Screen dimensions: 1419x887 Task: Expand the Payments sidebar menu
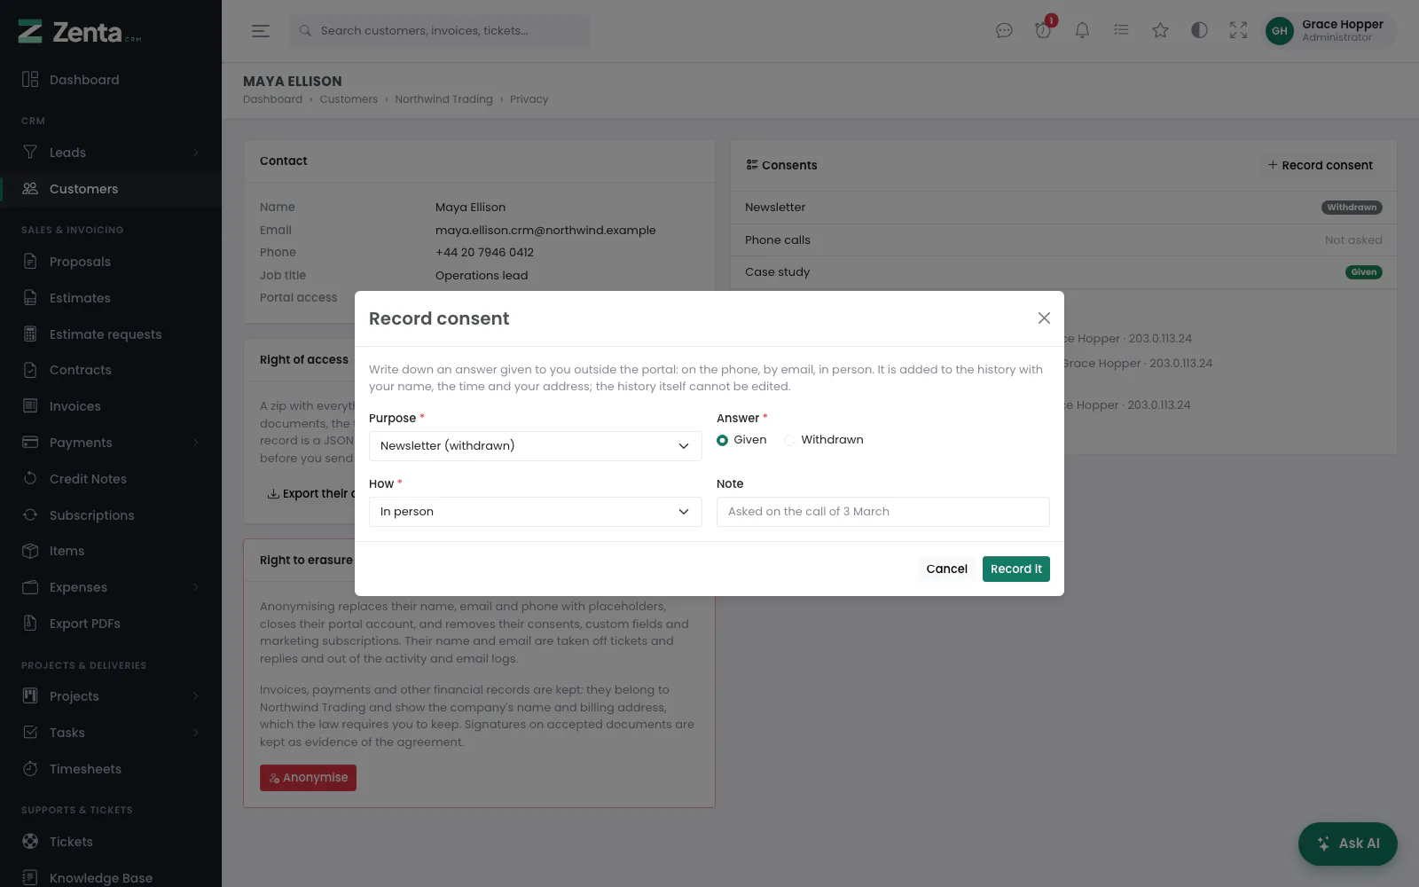point(111,443)
